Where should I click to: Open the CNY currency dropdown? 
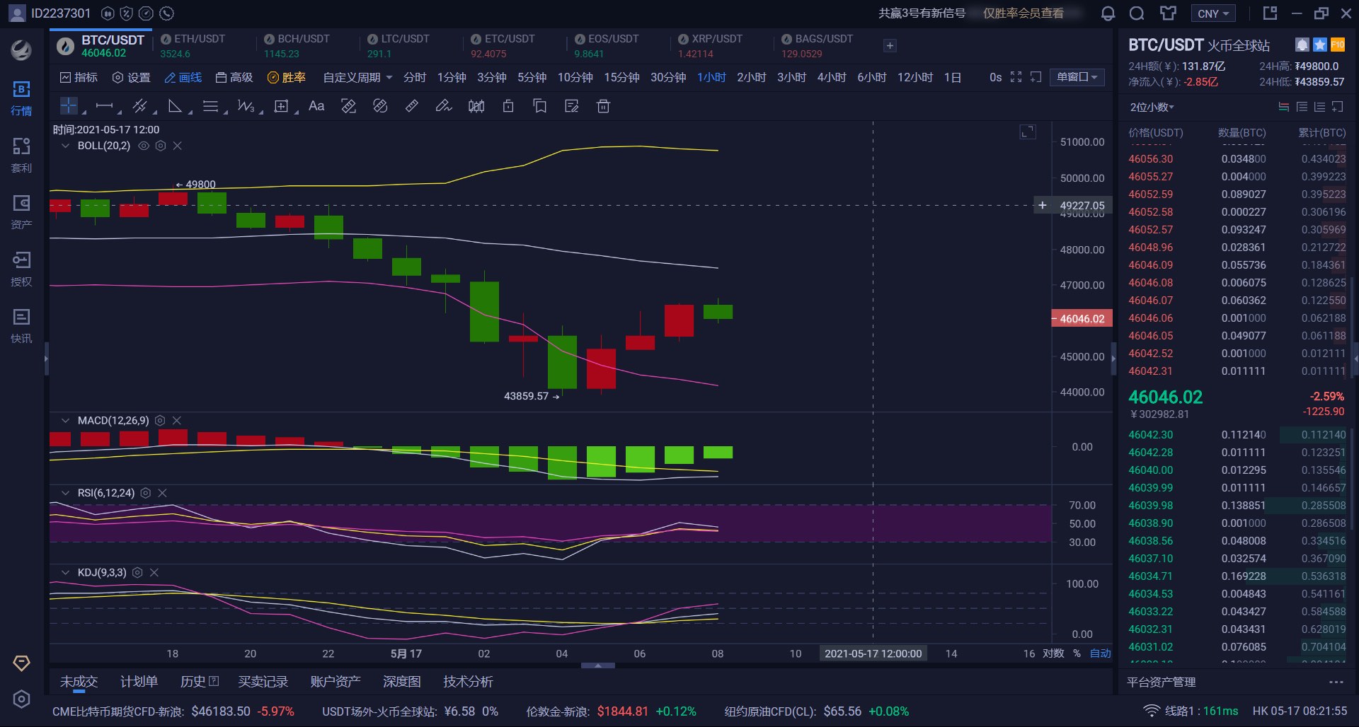1212,13
